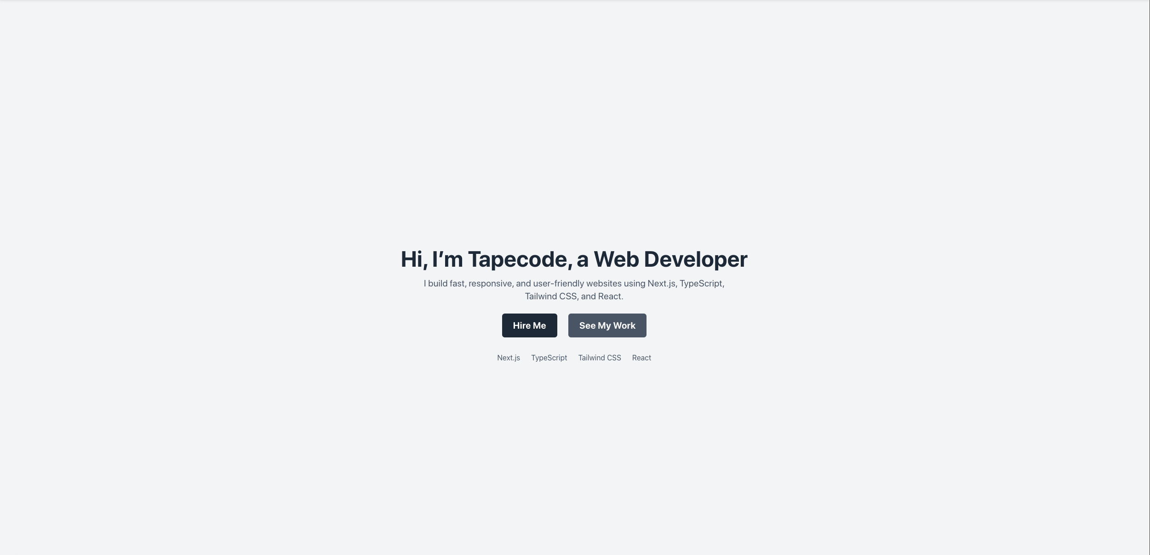Click the word using in the description

point(635,284)
